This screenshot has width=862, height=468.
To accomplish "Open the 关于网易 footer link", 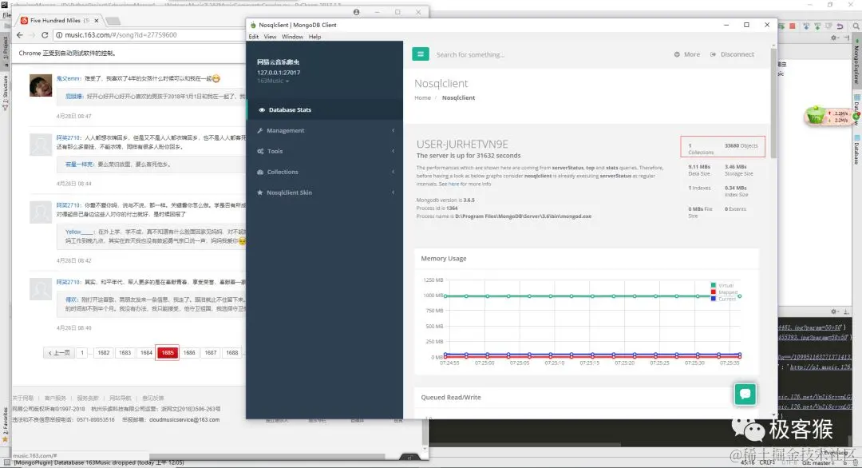I will pyautogui.click(x=23, y=398).
